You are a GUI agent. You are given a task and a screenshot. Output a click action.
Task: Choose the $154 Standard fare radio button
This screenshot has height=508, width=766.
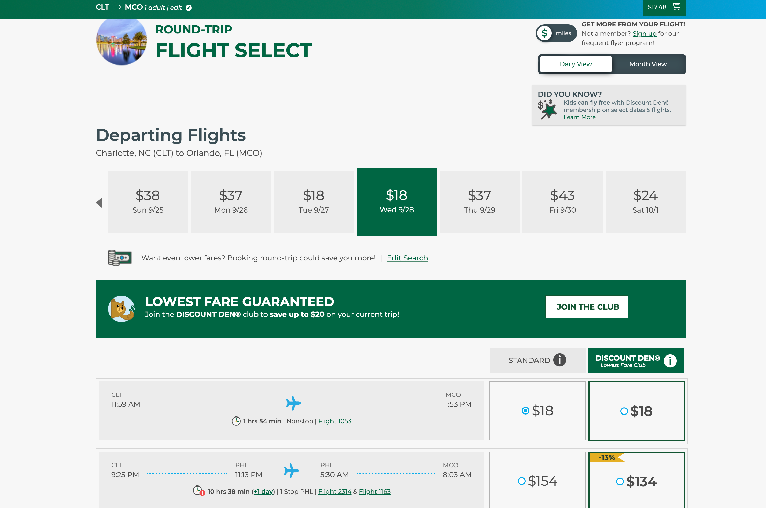[x=521, y=481]
